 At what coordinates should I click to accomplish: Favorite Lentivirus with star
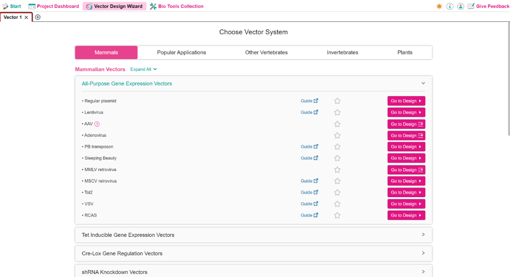337,112
